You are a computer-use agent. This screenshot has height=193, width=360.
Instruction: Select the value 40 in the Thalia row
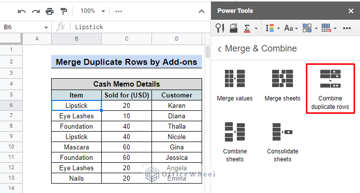[x=127, y=126]
